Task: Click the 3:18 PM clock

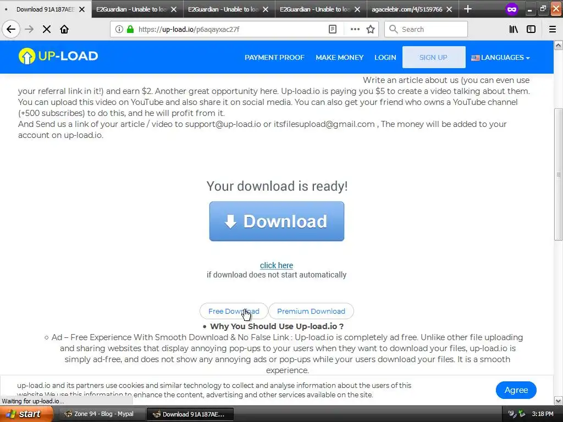Action: 543,414
